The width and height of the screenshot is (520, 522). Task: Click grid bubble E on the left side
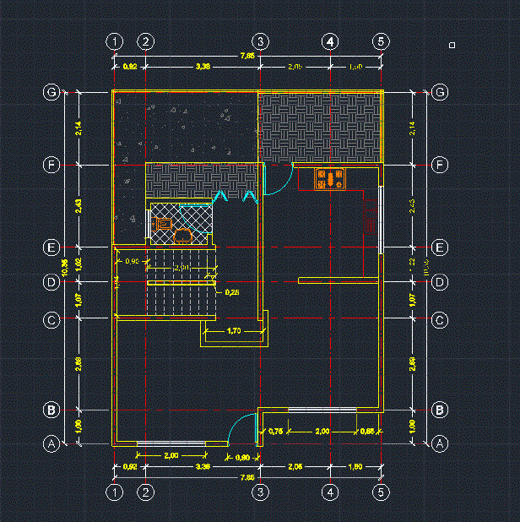(51, 247)
